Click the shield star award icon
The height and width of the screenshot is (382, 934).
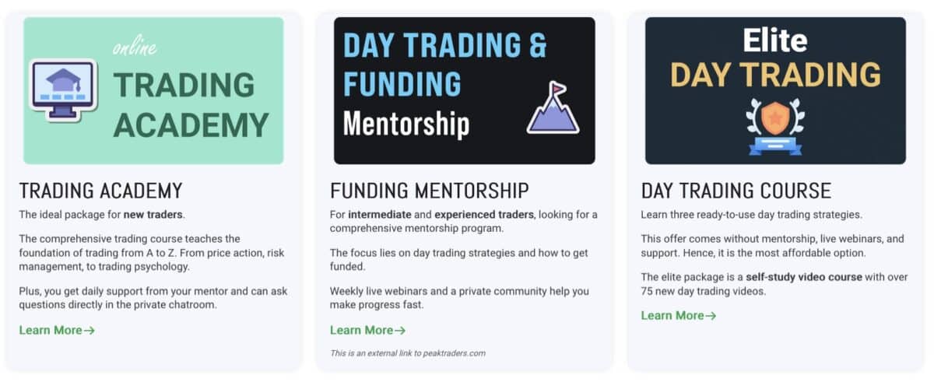pyautogui.click(x=774, y=124)
